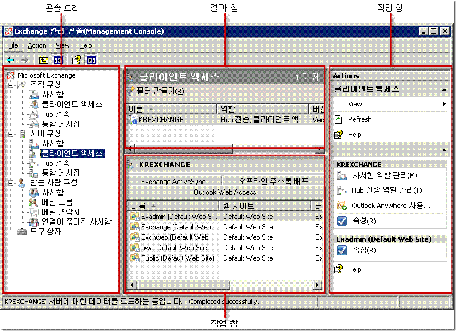Click the Hub 전송 역할 관리 icon
The height and width of the screenshot is (331, 456).
click(342, 190)
